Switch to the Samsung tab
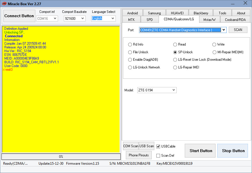 [x=154, y=13]
